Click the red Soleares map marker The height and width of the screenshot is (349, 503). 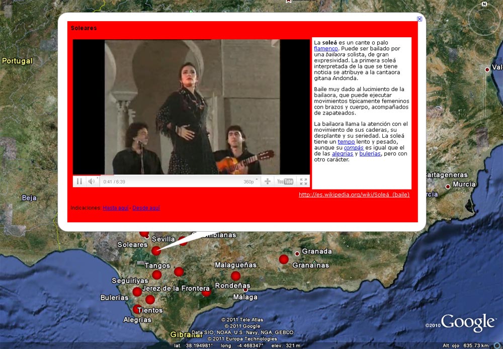pos(156,250)
